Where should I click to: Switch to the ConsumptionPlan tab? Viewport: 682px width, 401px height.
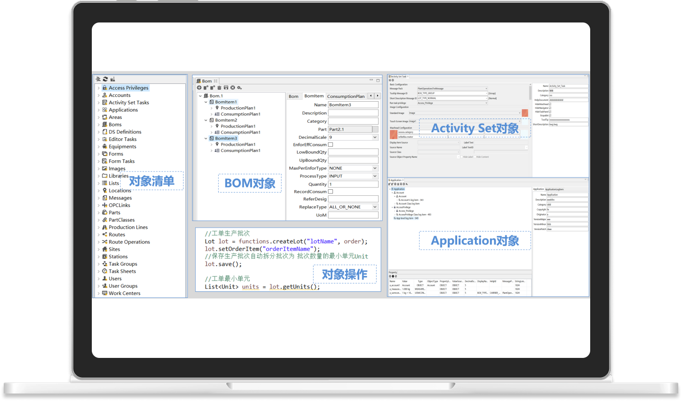coord(345,96)
